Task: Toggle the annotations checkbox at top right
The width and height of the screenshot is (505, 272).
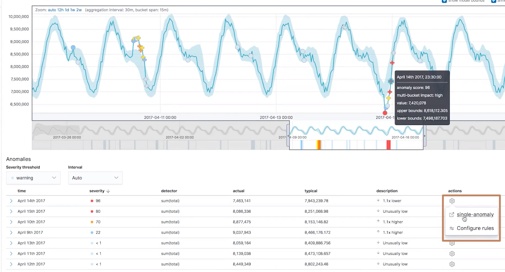Action: click(494, 1)
